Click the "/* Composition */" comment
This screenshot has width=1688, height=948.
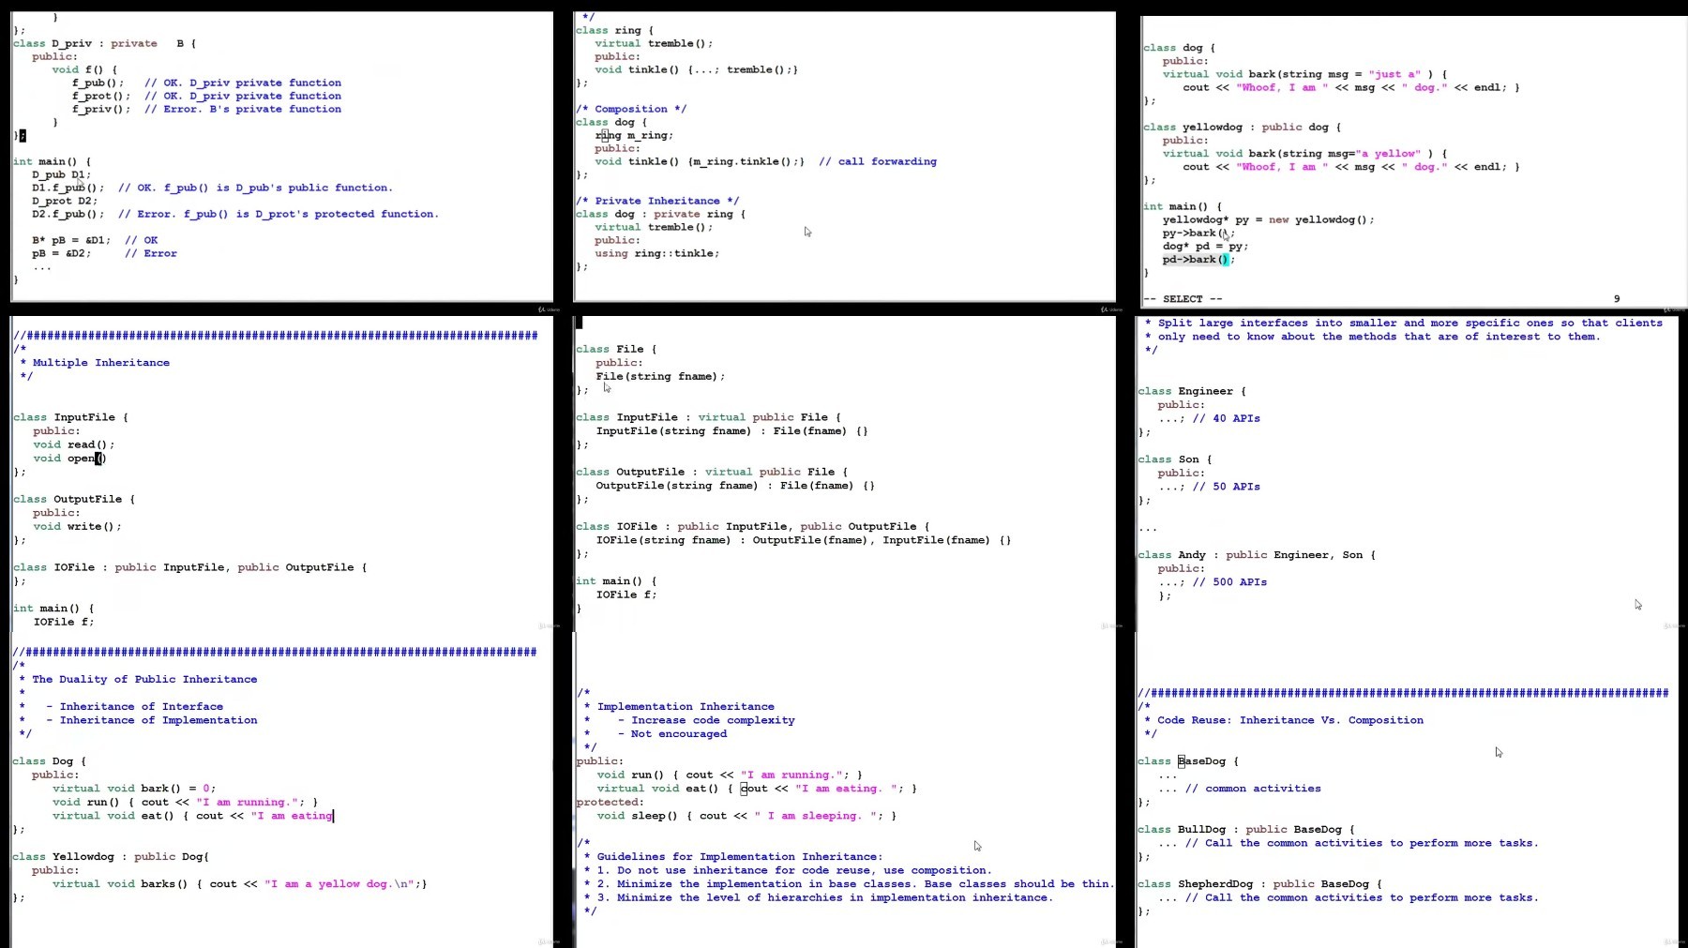tap(631, 109)
